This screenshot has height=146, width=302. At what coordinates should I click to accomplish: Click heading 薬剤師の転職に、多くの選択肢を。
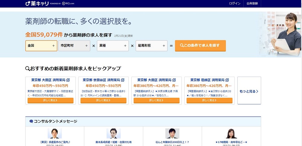pos(79,21)
